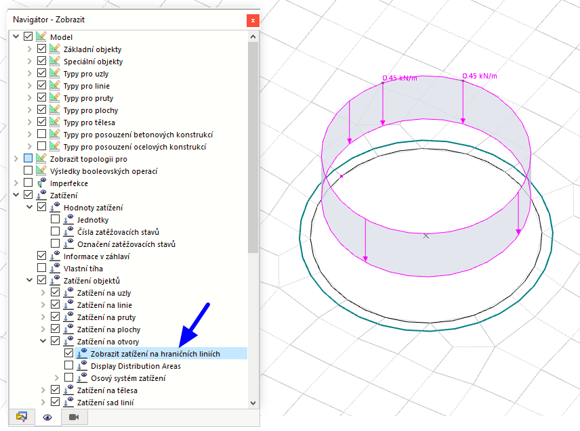Click the left 0.45 kN/m load label
Image resolution: width=580 pixels, height=431 pixels.
tap(400, 78)
